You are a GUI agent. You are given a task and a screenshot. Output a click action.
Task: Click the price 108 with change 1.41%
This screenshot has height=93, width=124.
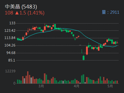point(25,13)
